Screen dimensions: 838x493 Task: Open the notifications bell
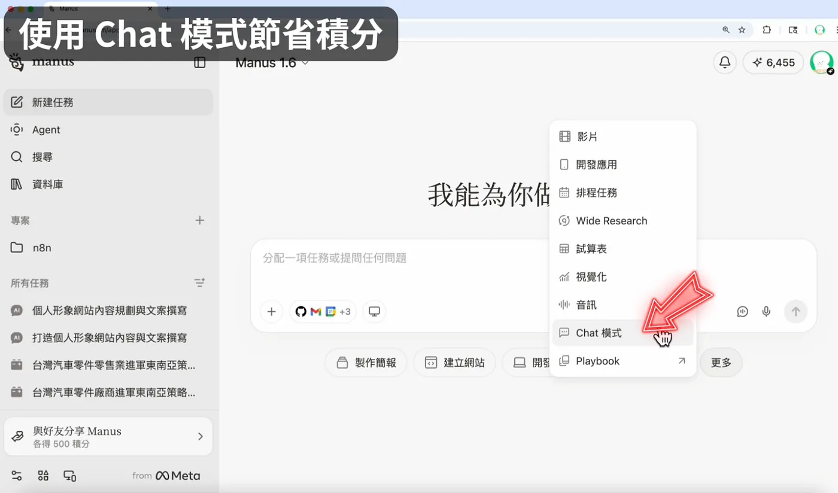[725, 62]
